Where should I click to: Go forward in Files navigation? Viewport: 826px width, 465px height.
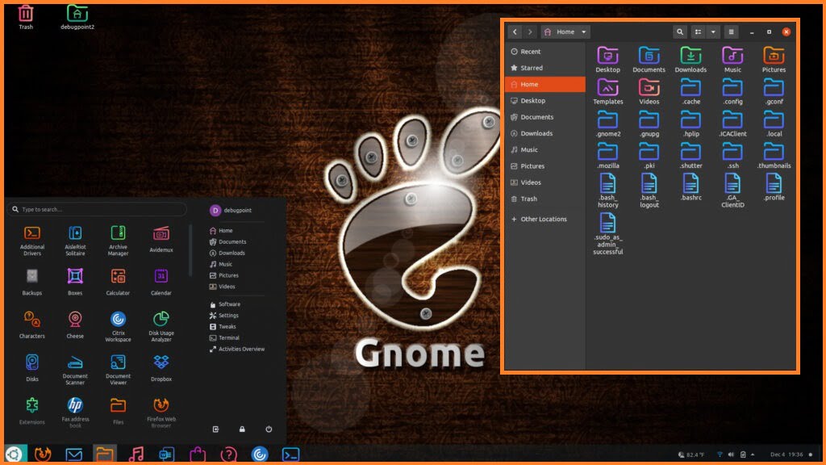(530, 32)
